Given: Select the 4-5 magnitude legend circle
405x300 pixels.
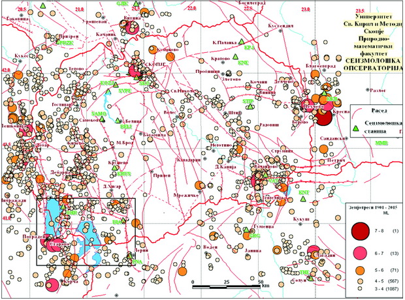Looking at the screenshot, I should point(360,281).
